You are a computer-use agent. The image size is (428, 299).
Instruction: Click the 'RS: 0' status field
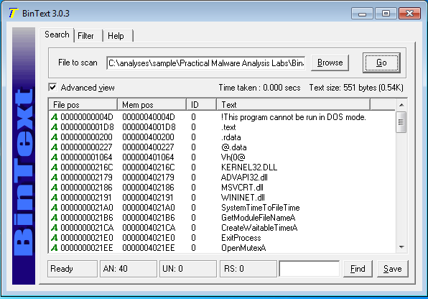pos(248,269)
